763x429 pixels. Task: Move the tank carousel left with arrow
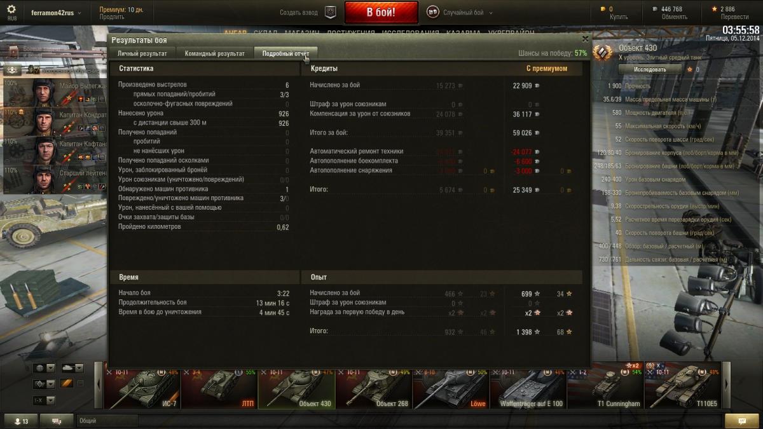pos(99,385)
